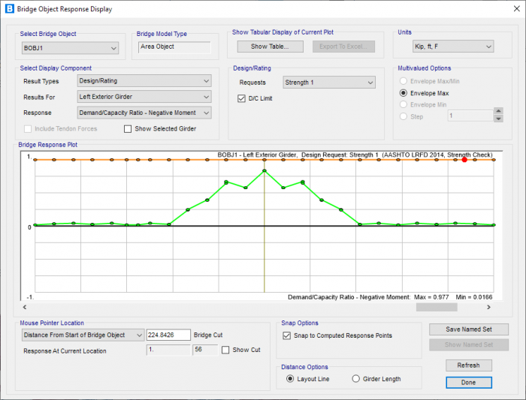Click the Max = 0.977 value text
This screenshot has width=526, height=400.
431,297
